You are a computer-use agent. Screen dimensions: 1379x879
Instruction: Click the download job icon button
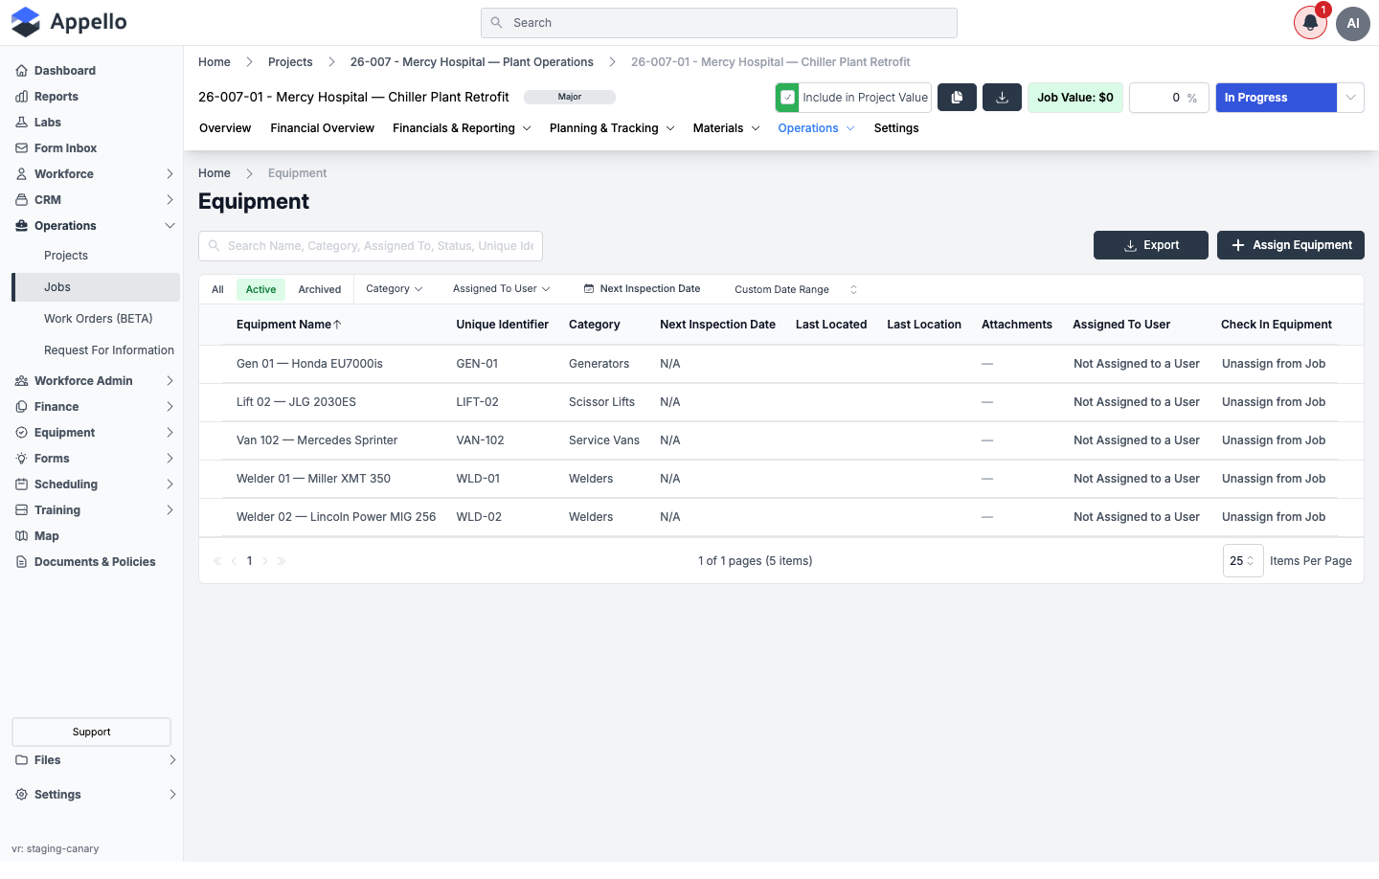coord(1003,98)
